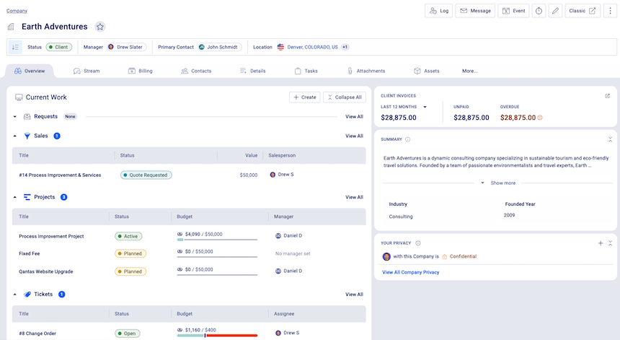Click the Company breadcrumb link

pyautogui.click(x=17, y=11)
